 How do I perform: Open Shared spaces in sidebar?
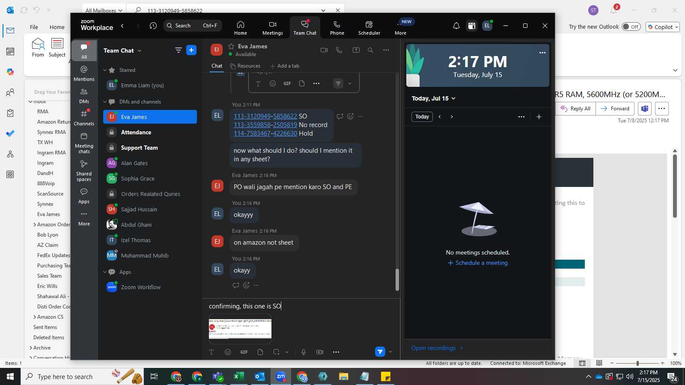(x=84, y=171)
